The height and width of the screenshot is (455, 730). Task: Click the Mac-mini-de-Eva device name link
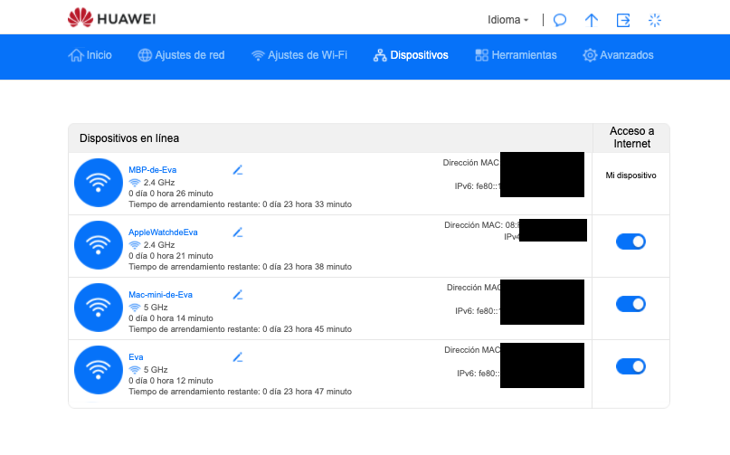click(160, 294)
